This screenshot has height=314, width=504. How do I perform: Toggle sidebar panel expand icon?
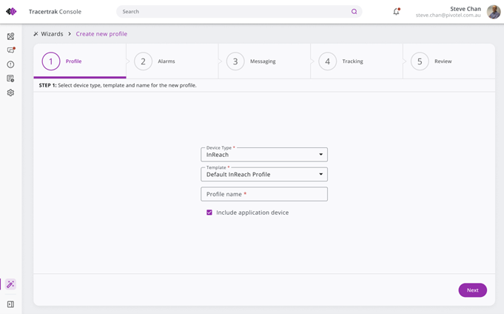tap(10, 304)
